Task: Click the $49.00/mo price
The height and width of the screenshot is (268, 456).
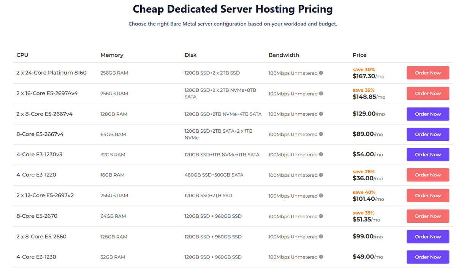Action: 367,257
